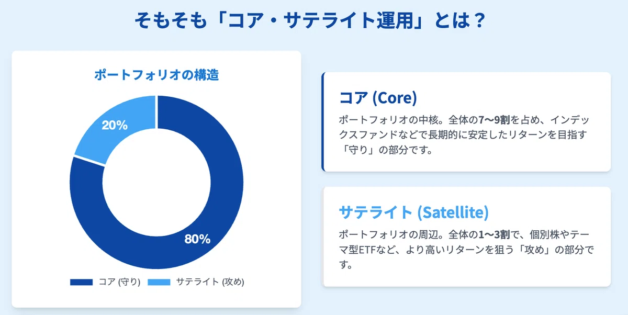This screenshot has height=315, width=628.
Task: Click the dark blue コア legend swatch
Action: (81, 282)
